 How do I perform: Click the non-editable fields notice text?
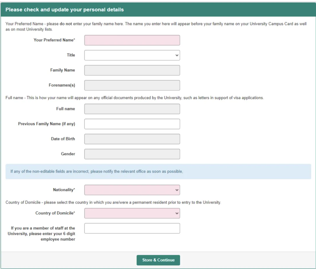(x=97, y=172)
